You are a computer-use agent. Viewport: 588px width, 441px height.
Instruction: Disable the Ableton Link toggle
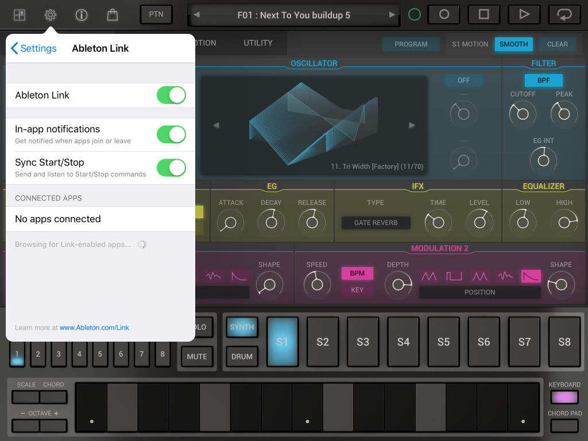tap(171, 96)
